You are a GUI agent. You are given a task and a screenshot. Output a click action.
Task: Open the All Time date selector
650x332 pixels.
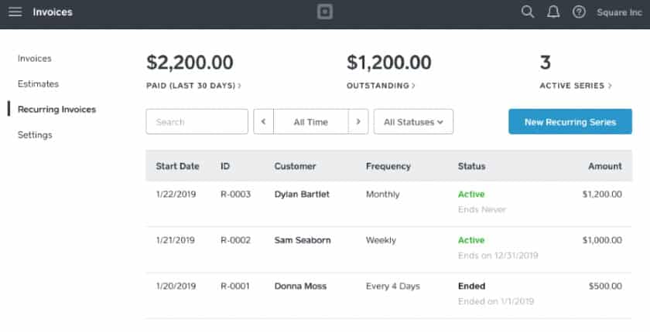311,121
